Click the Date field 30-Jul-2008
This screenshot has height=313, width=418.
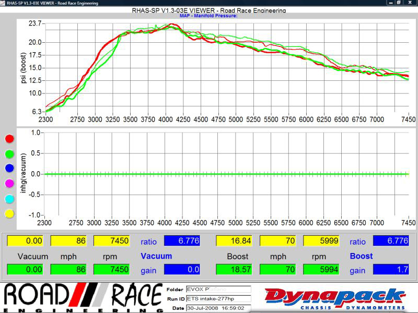click(x=218, y=308)
